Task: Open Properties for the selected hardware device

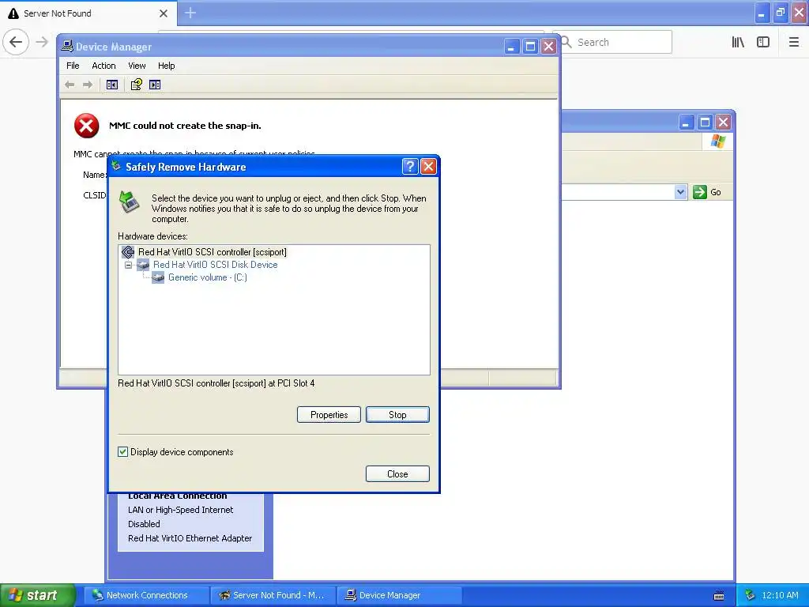Action: (x=329, y=414)
